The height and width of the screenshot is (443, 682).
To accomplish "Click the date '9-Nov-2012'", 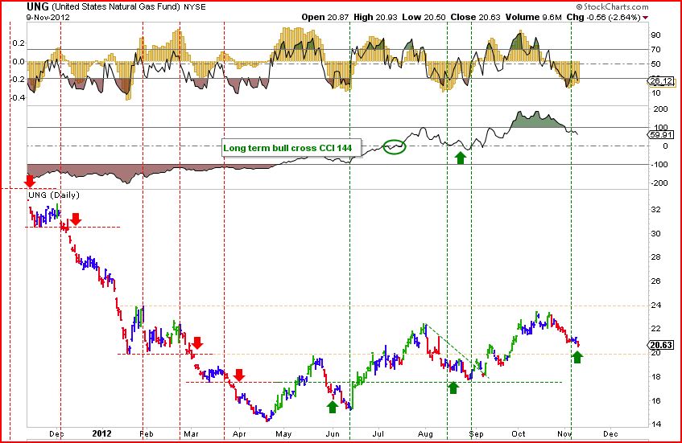I will click(x=48, y=18).
